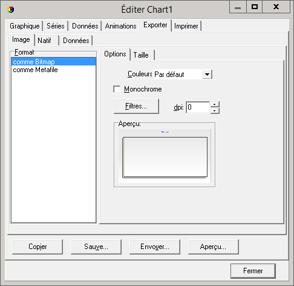
Task: Click the Sauve... button
Action: click(96, 247)
